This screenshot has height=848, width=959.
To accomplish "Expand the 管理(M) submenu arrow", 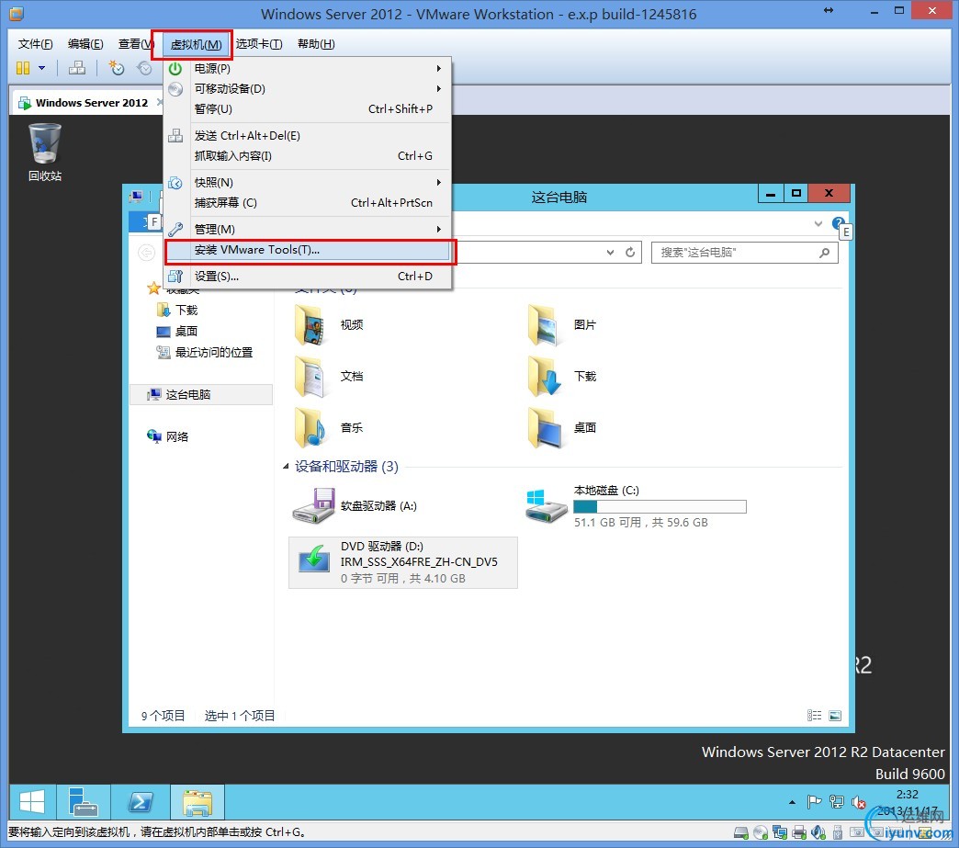I will pos(438,229).
